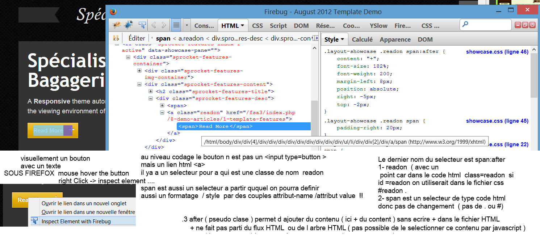Toggle the command line lines icon
The width and height of the screenshot is (540, 236).
(x=176, y=25)
